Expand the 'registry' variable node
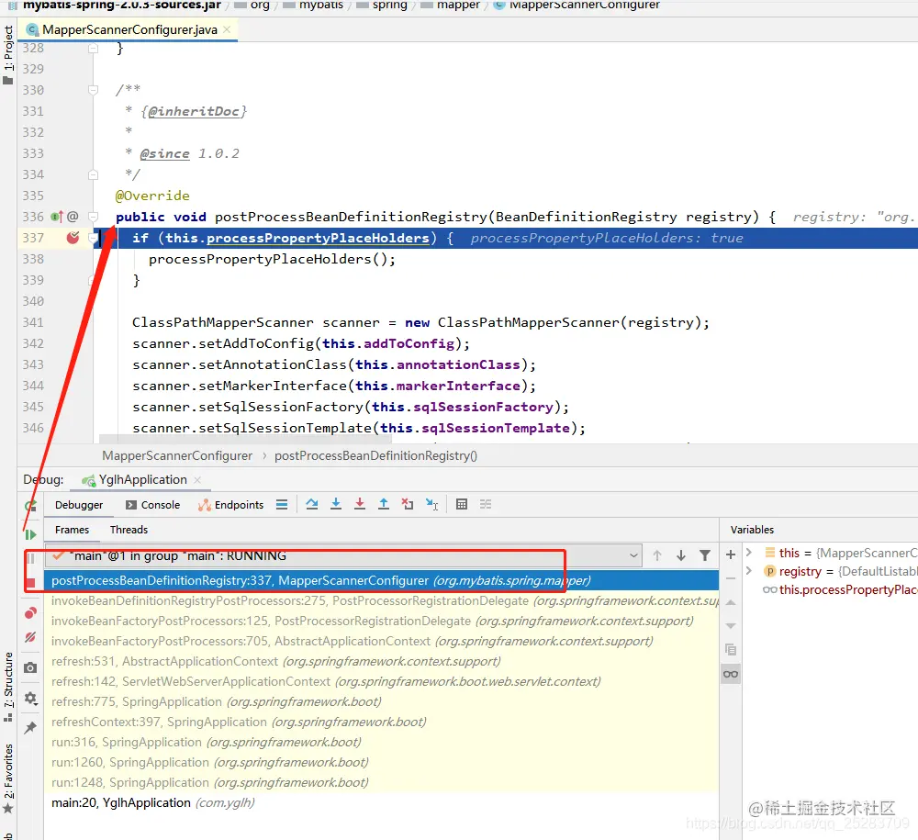918x840 pixels. [x=749, y=571]
